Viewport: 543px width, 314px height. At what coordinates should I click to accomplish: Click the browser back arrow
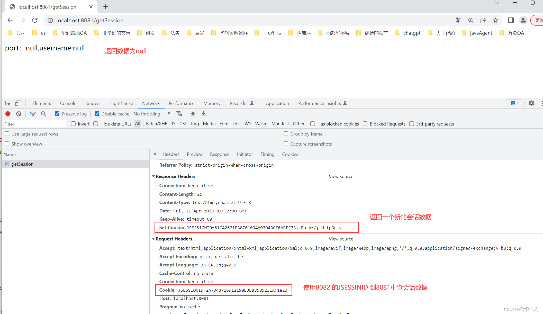click(x=10, y=20)
